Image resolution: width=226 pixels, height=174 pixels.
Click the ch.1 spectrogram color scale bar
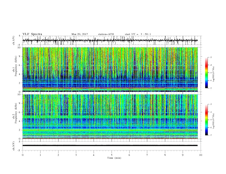206,73
